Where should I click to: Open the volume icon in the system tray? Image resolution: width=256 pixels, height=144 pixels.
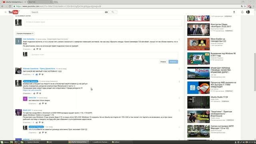244,142
